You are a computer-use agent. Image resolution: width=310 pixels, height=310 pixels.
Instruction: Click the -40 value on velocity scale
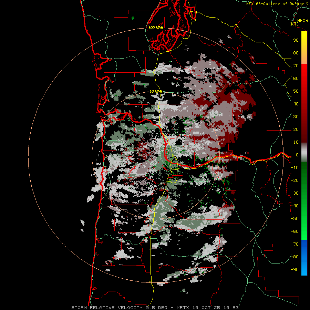point(294,206)
